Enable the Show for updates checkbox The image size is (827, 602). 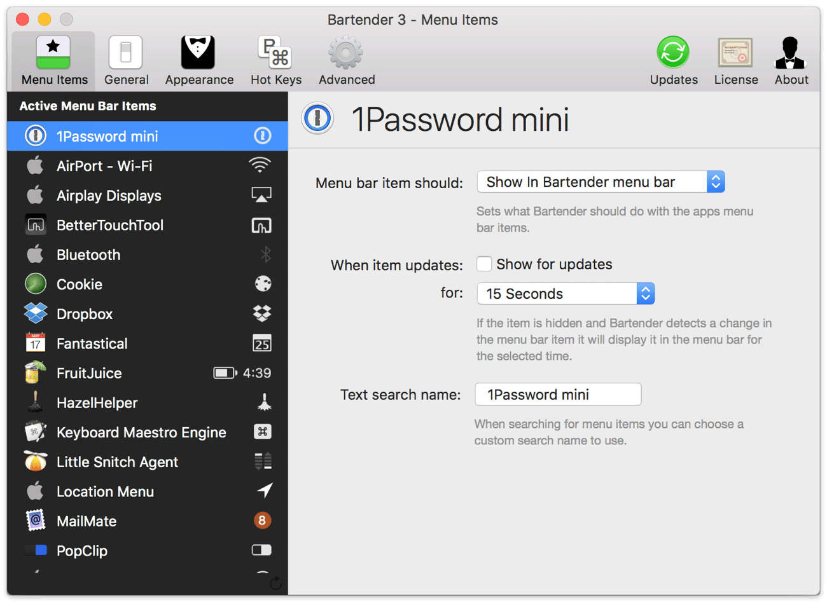pos(484,264)
